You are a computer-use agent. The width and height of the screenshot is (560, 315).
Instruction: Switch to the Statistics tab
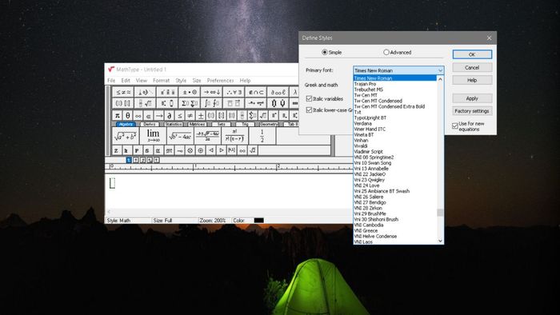point(174,124)
